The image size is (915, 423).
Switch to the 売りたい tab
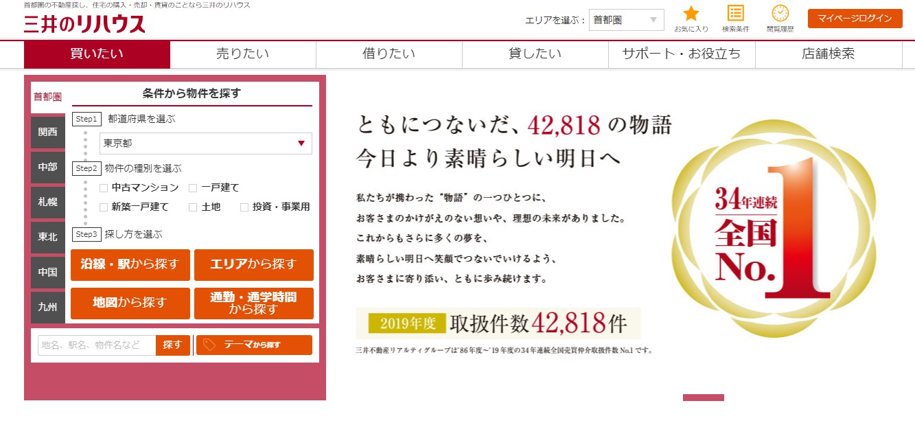pyautogui.click(x=243, y=54)
